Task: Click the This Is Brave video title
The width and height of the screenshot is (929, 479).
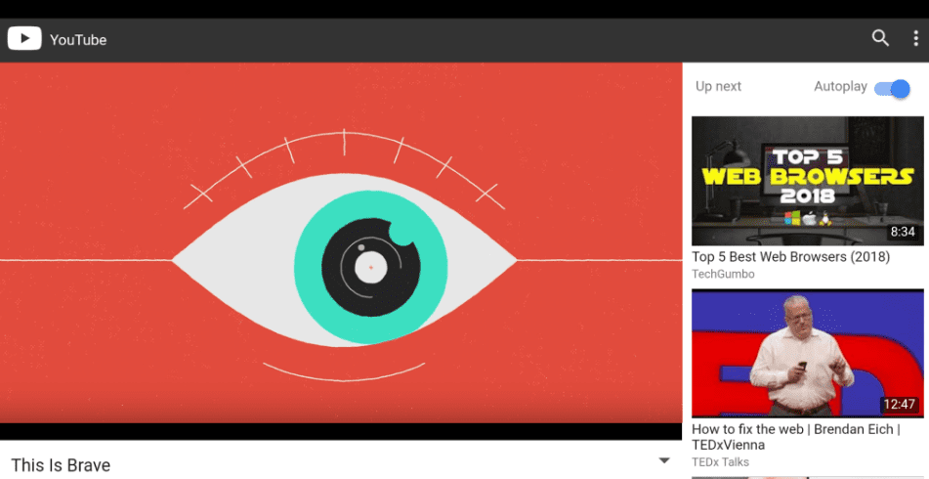Action: click(61, 464)
